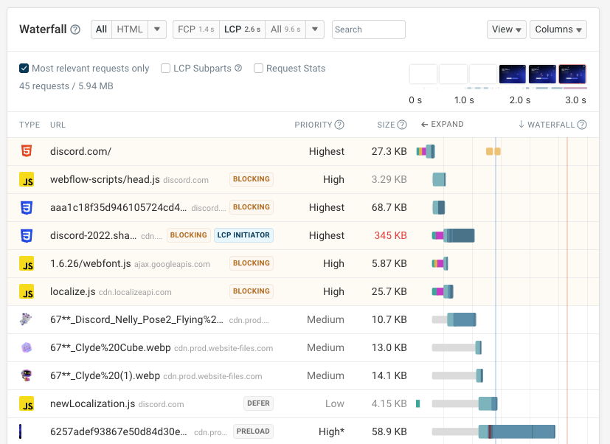
Task: Click the JS icon next to localize.js
Action: (x=27, y=291)
